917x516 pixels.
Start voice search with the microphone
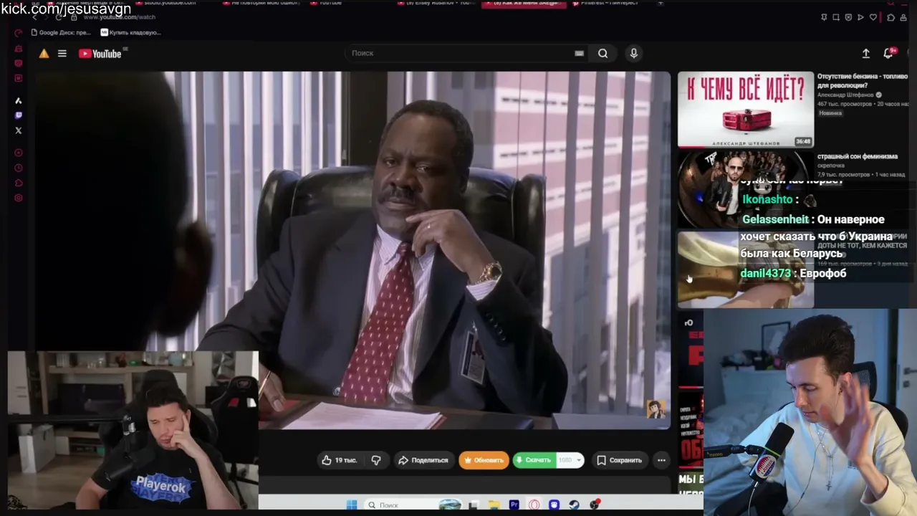[x=633, y=53]
